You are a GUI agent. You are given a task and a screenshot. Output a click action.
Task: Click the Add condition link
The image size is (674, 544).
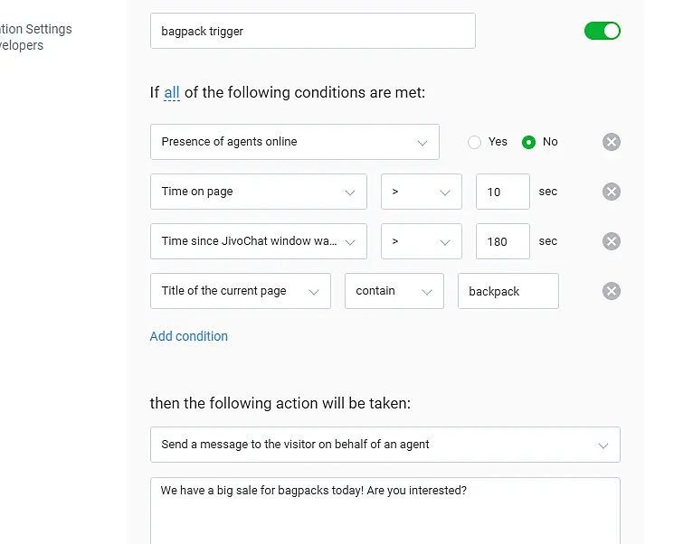coord(189,336)
